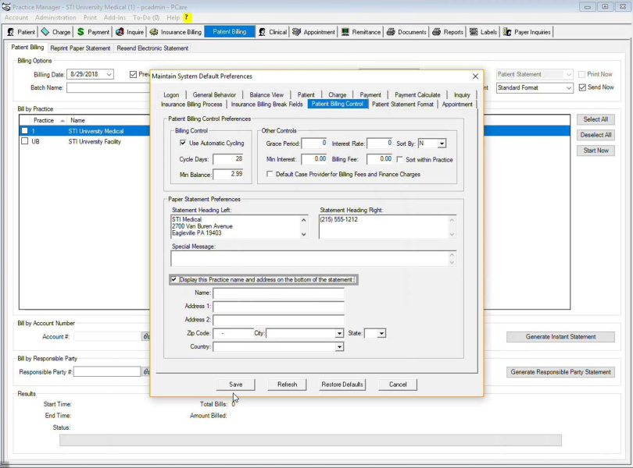This screenshot has width=633, height=468.
Task: Click the Save button
Action: pyautogui.click(x=236, y=385)
